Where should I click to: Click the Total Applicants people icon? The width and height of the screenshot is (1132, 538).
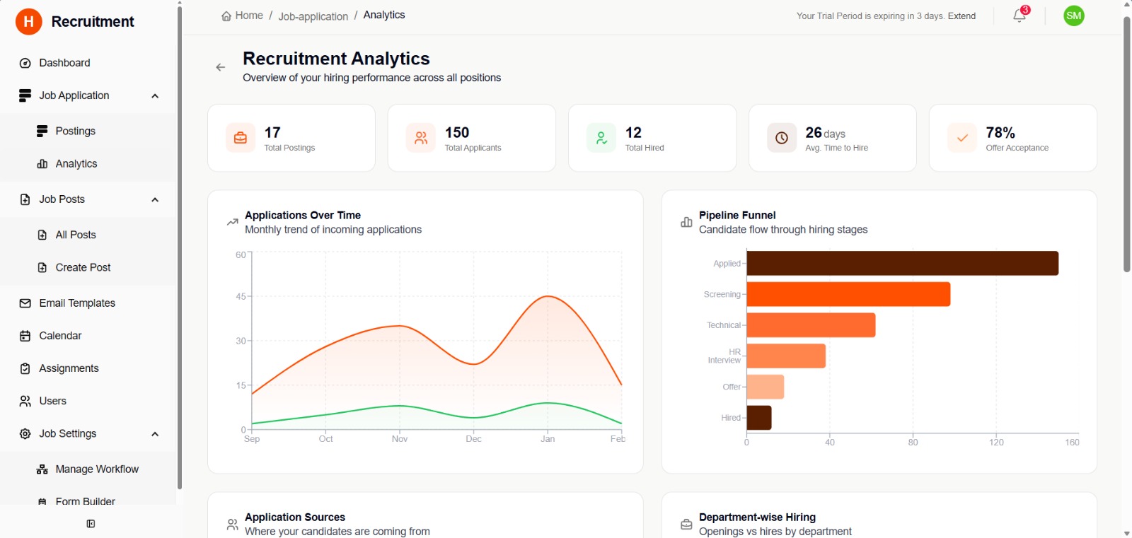tap(421, 138)
